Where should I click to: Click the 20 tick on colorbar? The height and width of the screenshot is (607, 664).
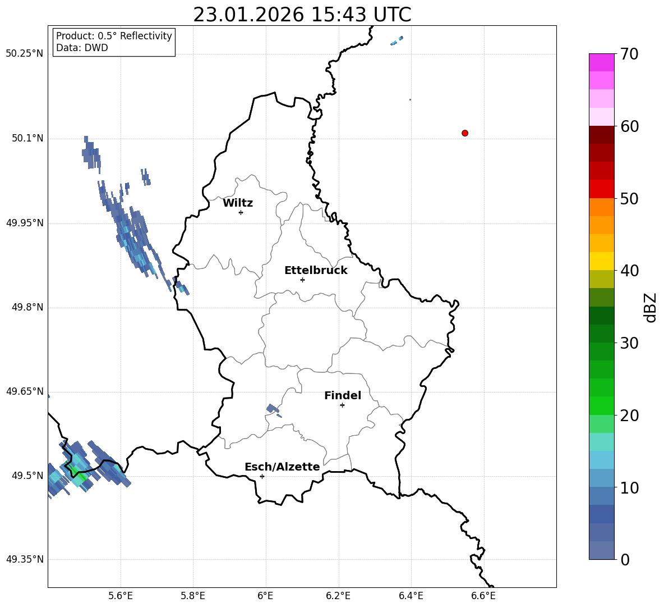pyautogui.click(x=629, y=416)
